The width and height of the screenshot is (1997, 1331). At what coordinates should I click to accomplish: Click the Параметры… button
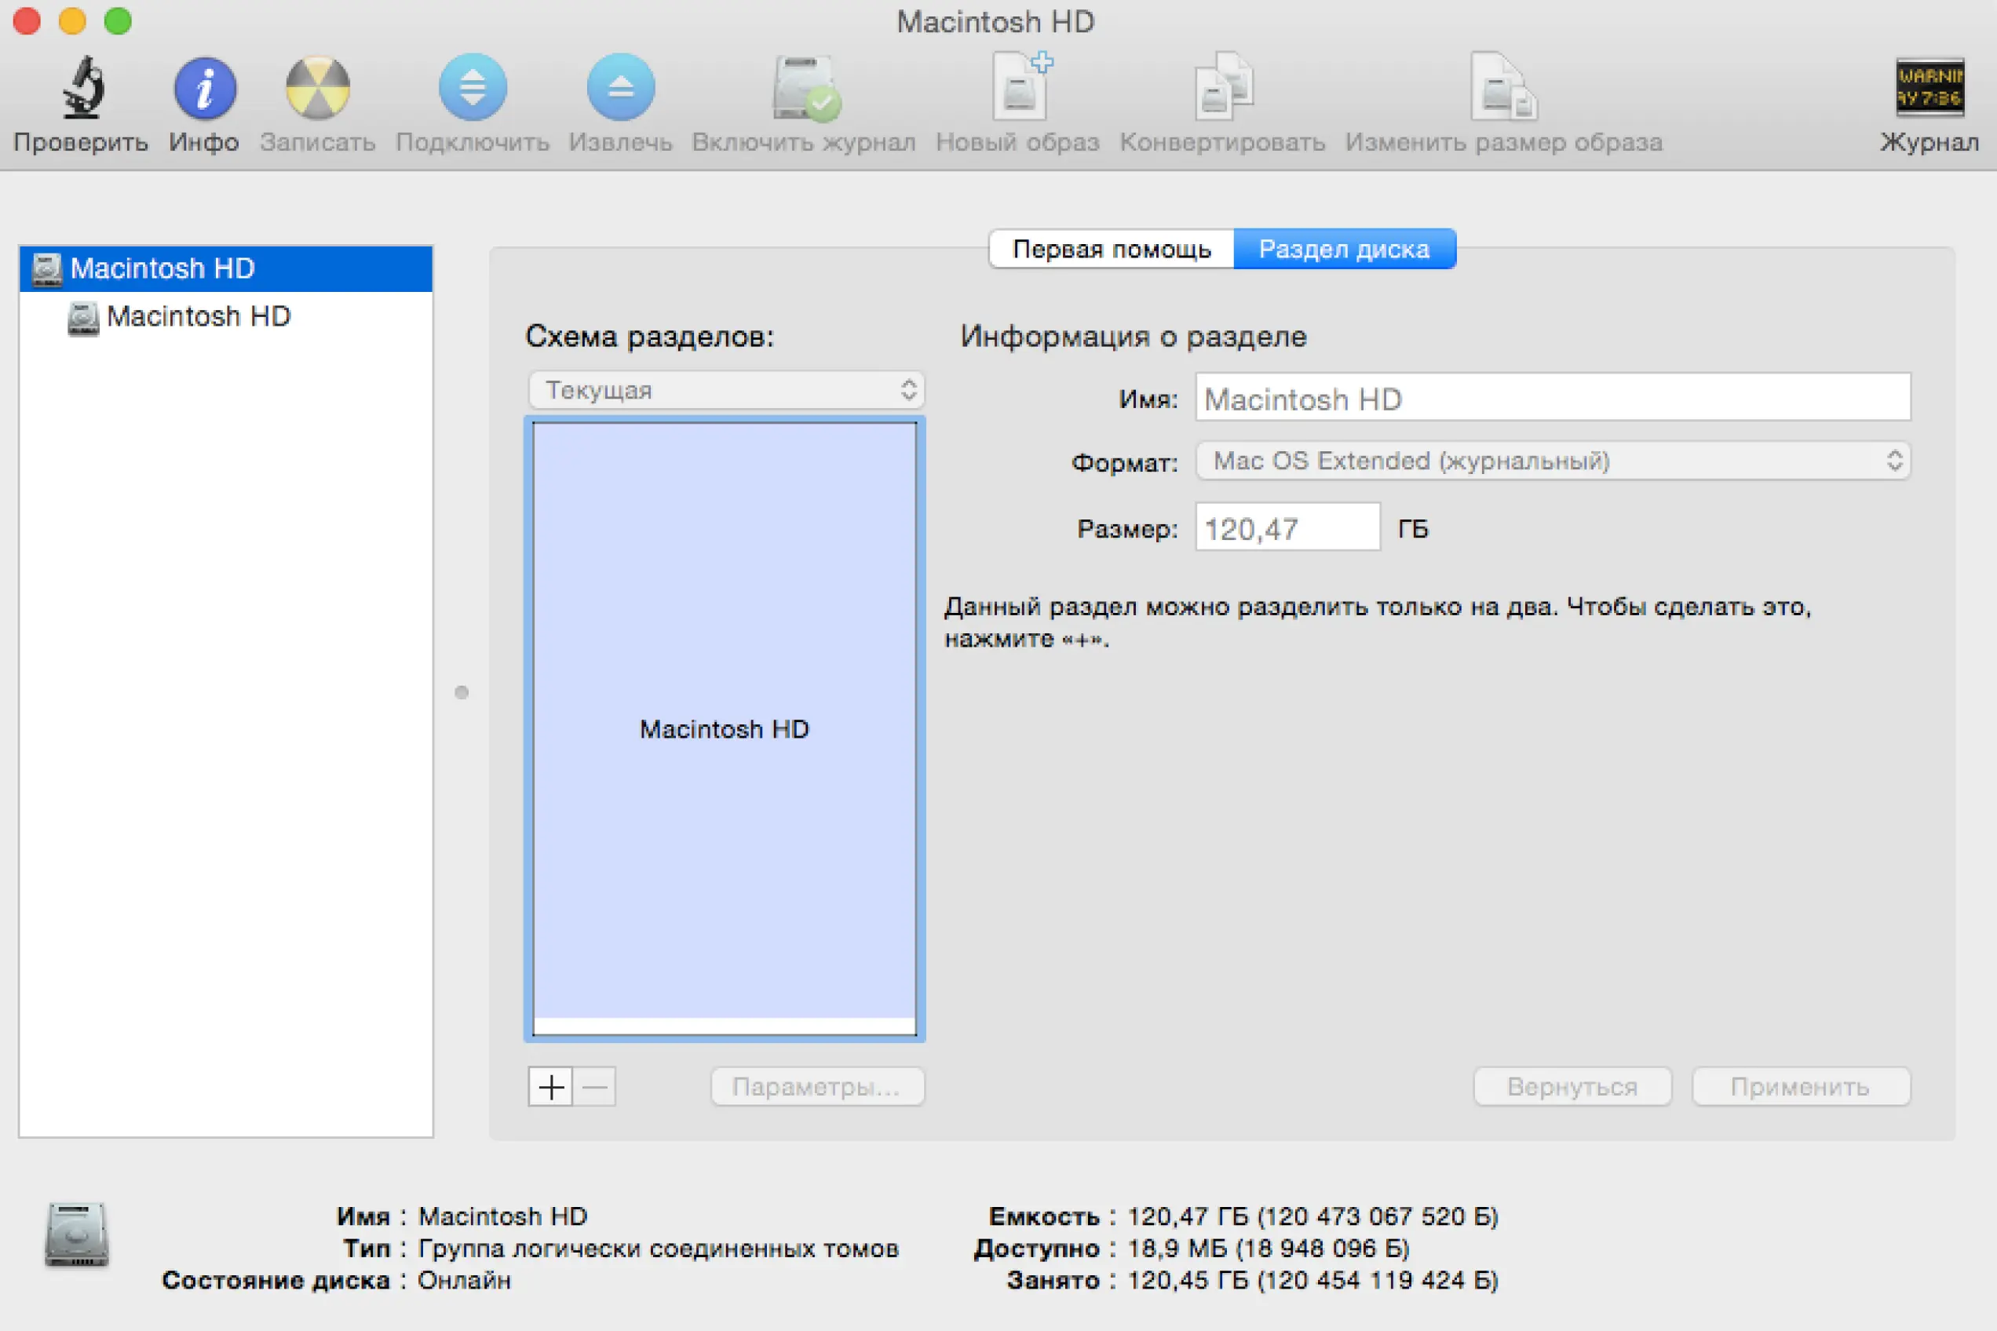coord(817,1086)
